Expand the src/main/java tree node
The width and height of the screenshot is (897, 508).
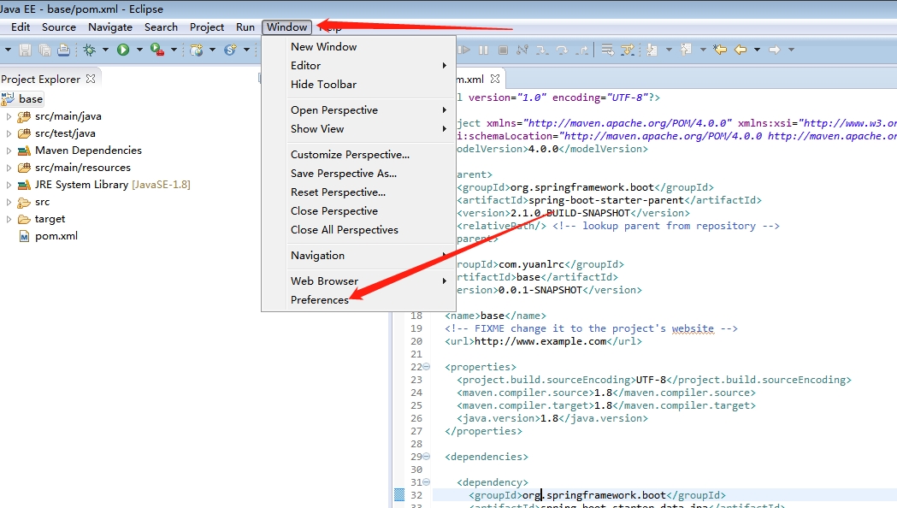[x=9, y=116]
